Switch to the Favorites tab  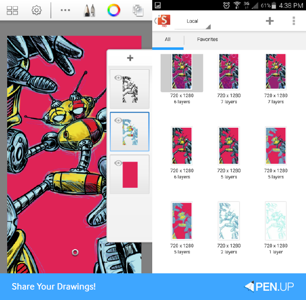click(x=208, y=39)
